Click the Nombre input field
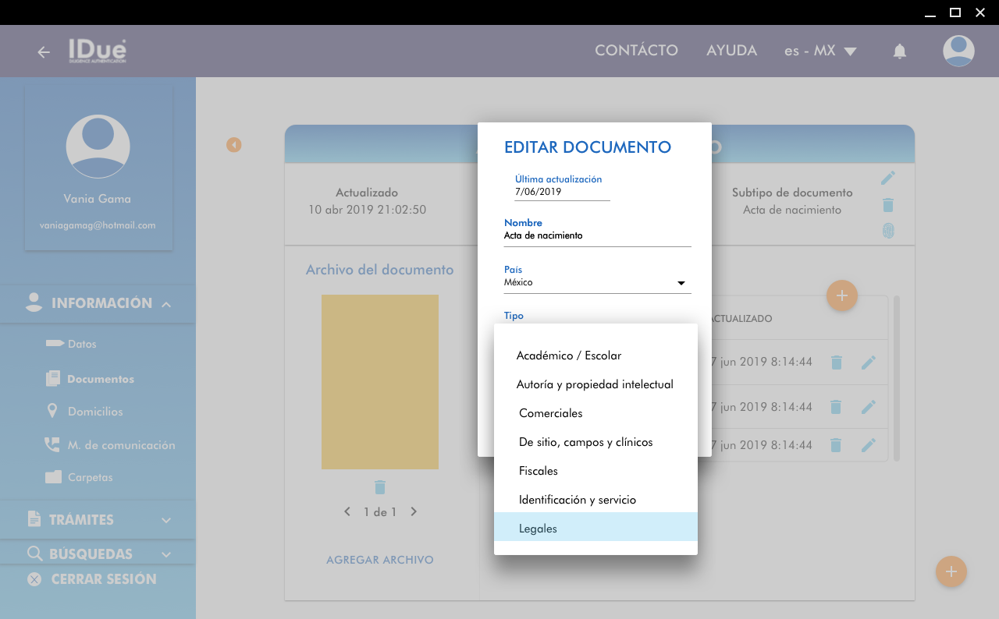Image resolution: width=999 pixels, height=619 pixels. coord(597,235)
